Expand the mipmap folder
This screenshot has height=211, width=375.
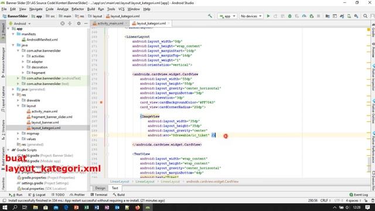tap(18, 134)
